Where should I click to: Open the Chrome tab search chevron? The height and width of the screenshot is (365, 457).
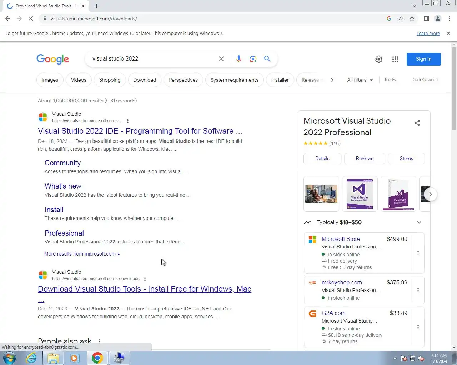click(414, 6)
